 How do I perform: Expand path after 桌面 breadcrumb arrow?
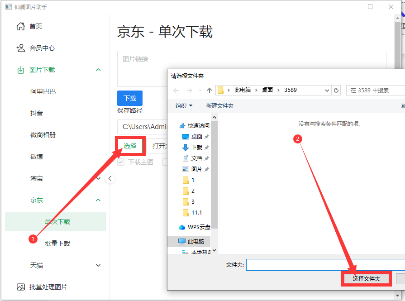278,90
